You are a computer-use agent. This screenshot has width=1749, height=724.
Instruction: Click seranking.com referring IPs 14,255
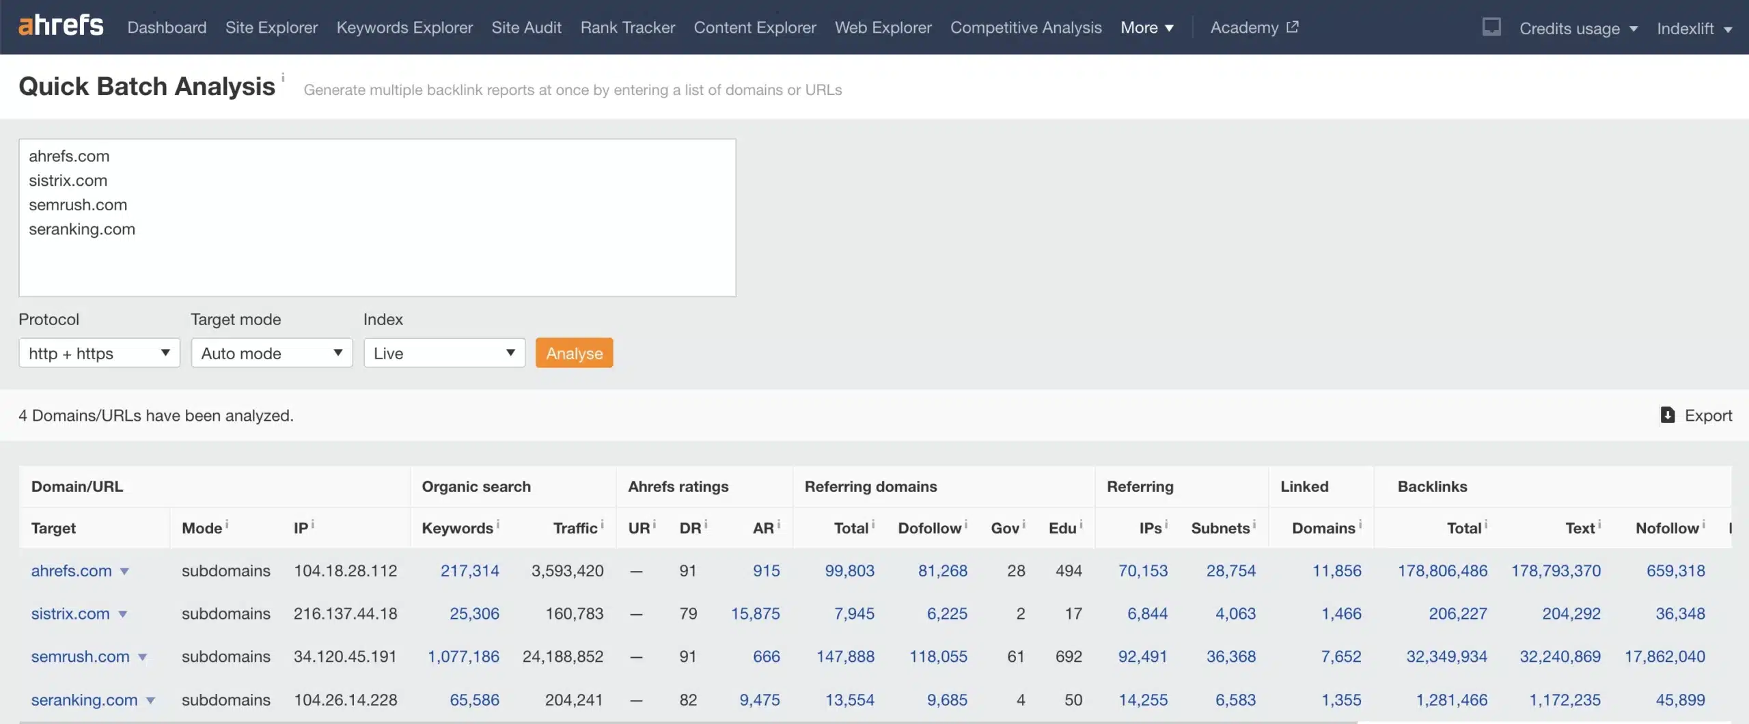pyautogui.click(x=1143, y=700)
